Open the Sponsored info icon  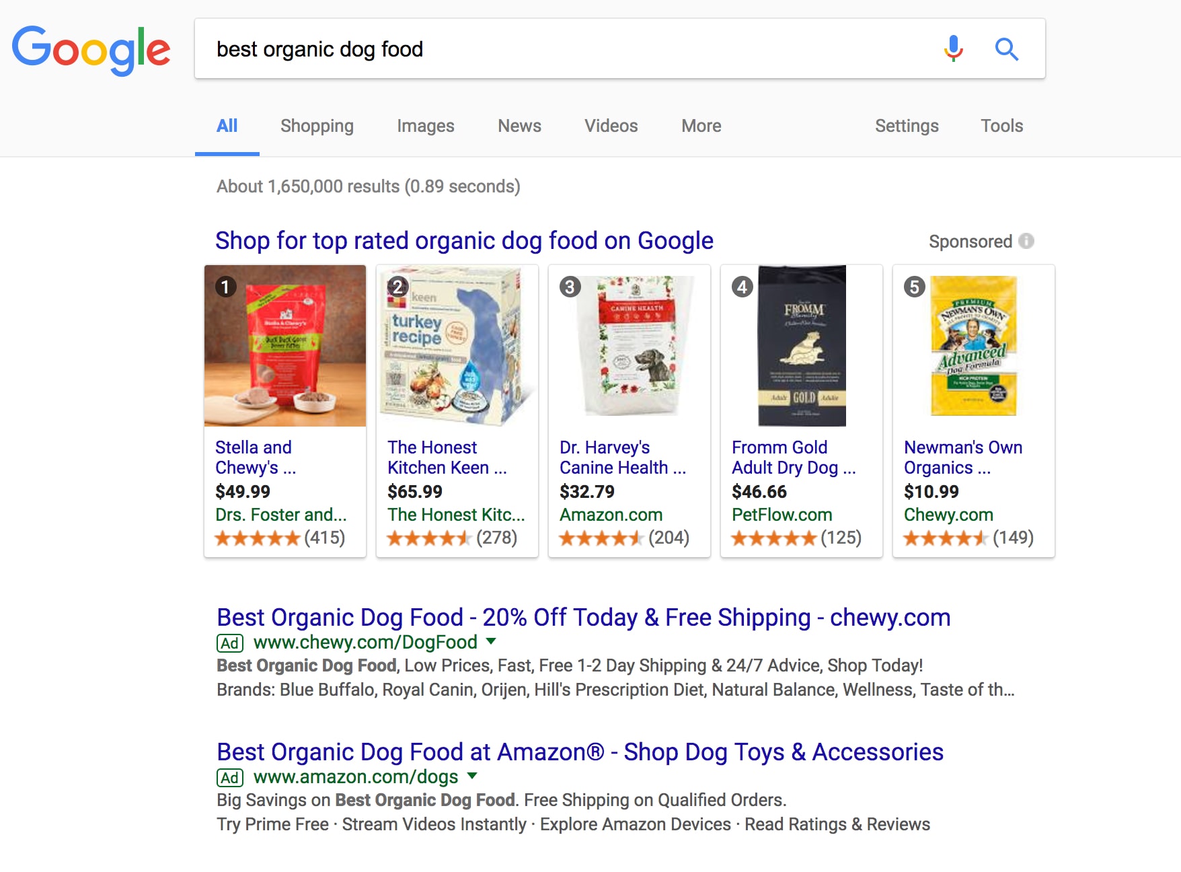pos(1026,241)
